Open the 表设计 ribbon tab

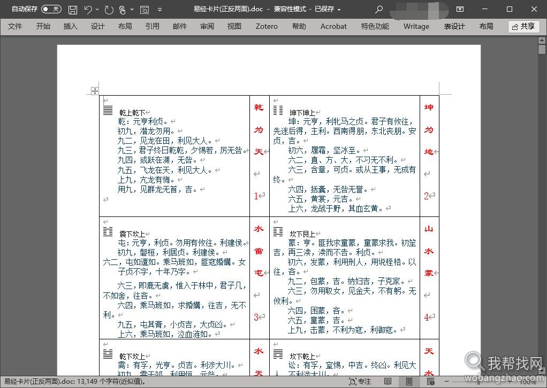[x=454, y=27]
